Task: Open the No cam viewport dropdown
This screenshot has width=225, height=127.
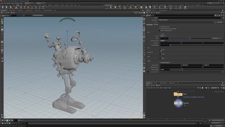Action: pyautogui.click(x=140, y=18)
